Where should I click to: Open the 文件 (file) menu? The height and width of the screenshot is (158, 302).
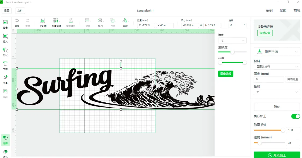point(20,10)
